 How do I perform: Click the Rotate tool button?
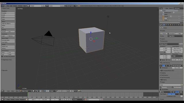(8, 15)
